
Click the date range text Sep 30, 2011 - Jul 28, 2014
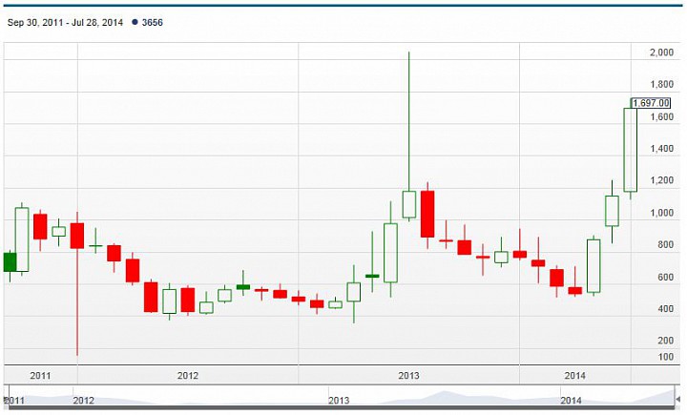point(65,22)
